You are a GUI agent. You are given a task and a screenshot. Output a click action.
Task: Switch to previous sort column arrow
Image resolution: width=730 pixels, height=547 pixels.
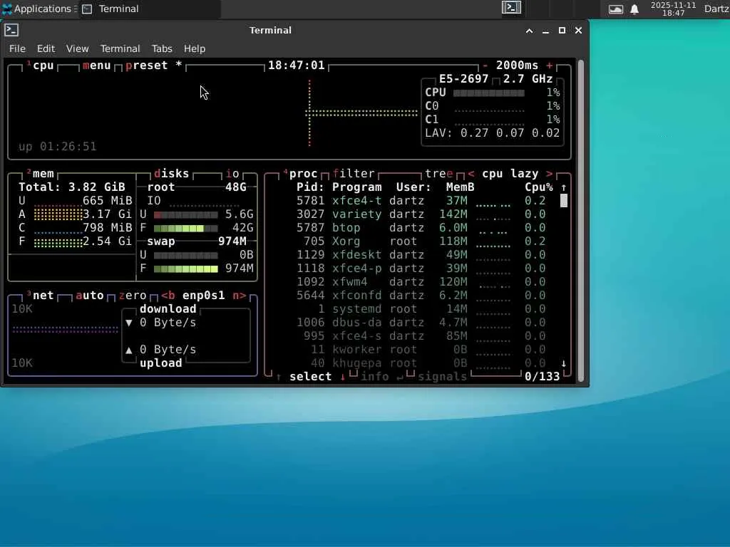coord(471,174)
